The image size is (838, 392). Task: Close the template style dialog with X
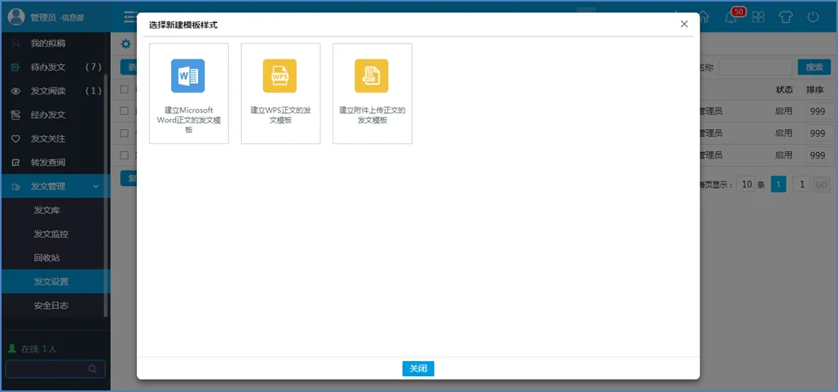(684, 24)
